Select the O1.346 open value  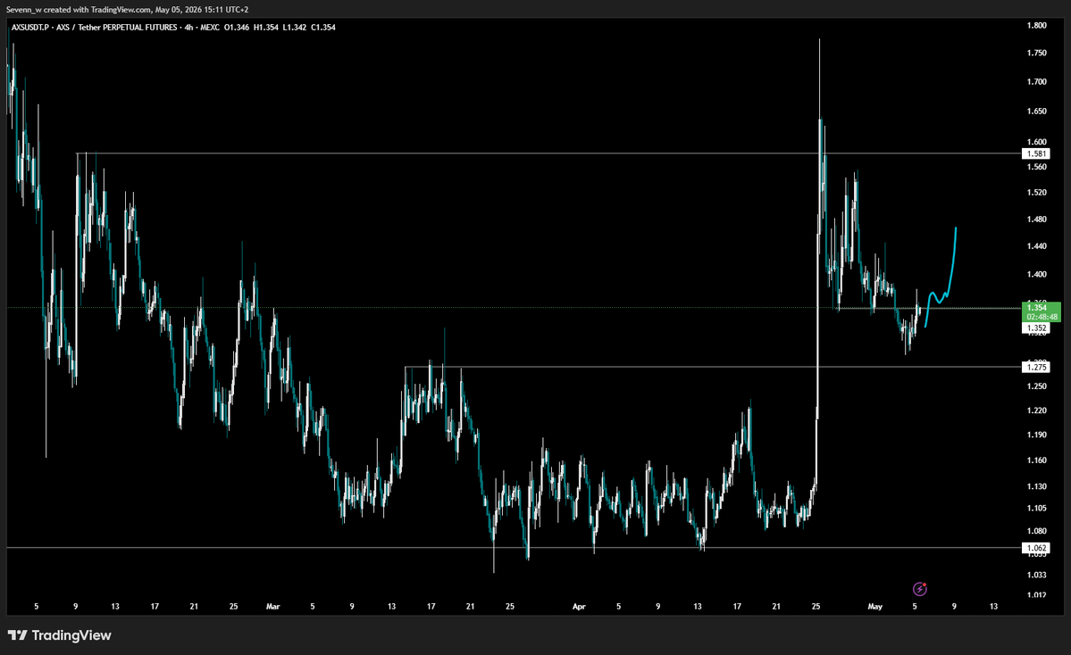[x=237, y=28]
